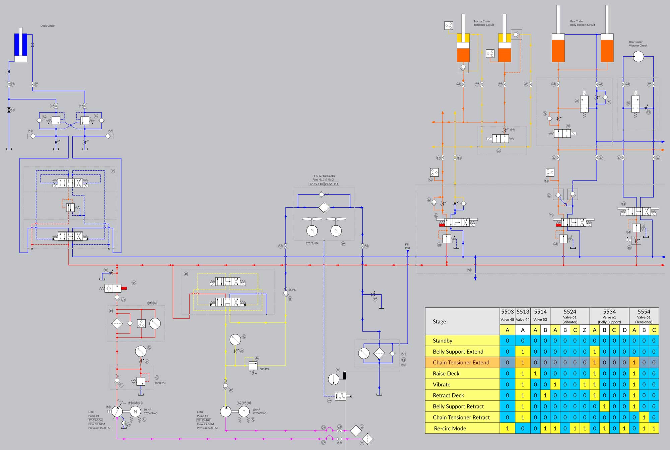This screenshot has height=450, width=670.
Task: Select suction strainer 9 diamond
Action: (367, 439)
